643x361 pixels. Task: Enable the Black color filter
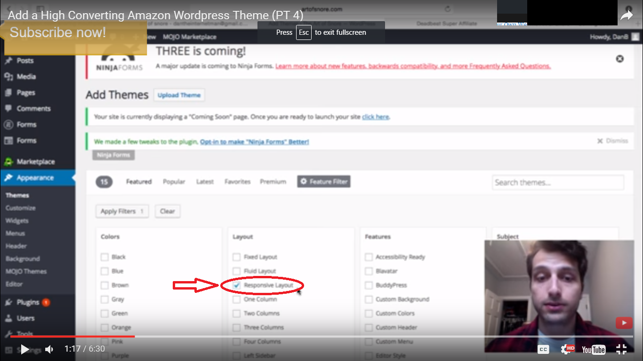coord(104,257)
